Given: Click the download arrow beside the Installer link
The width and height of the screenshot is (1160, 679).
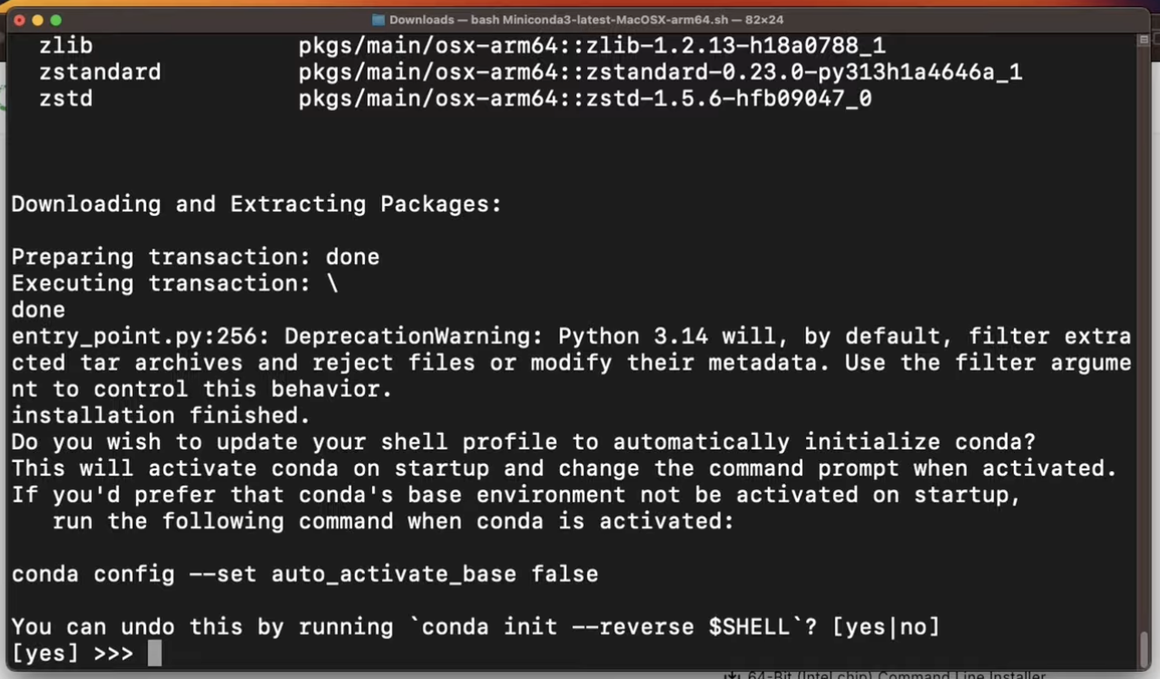Looking at the screenshot, I should coord(732,674).
